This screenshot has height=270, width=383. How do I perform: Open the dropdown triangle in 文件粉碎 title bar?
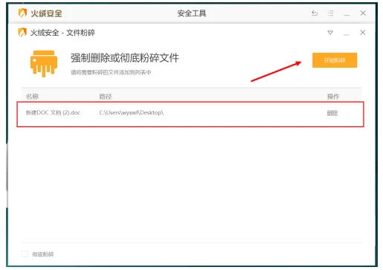coord(330,32)
